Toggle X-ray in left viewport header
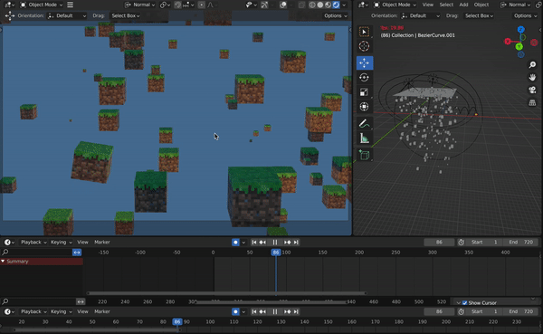This screenshot has height=334, width=543. coord(301,5)
